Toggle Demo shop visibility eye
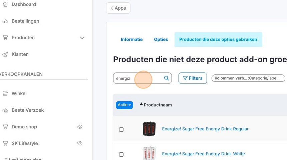 (x=80, y=127)
